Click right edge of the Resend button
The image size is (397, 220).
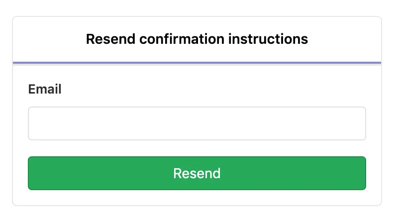361,173
